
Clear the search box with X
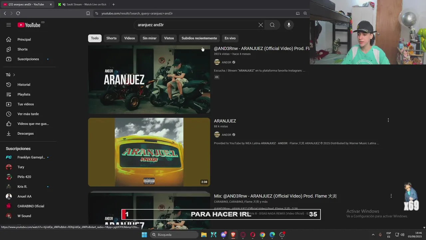point(261,25)
